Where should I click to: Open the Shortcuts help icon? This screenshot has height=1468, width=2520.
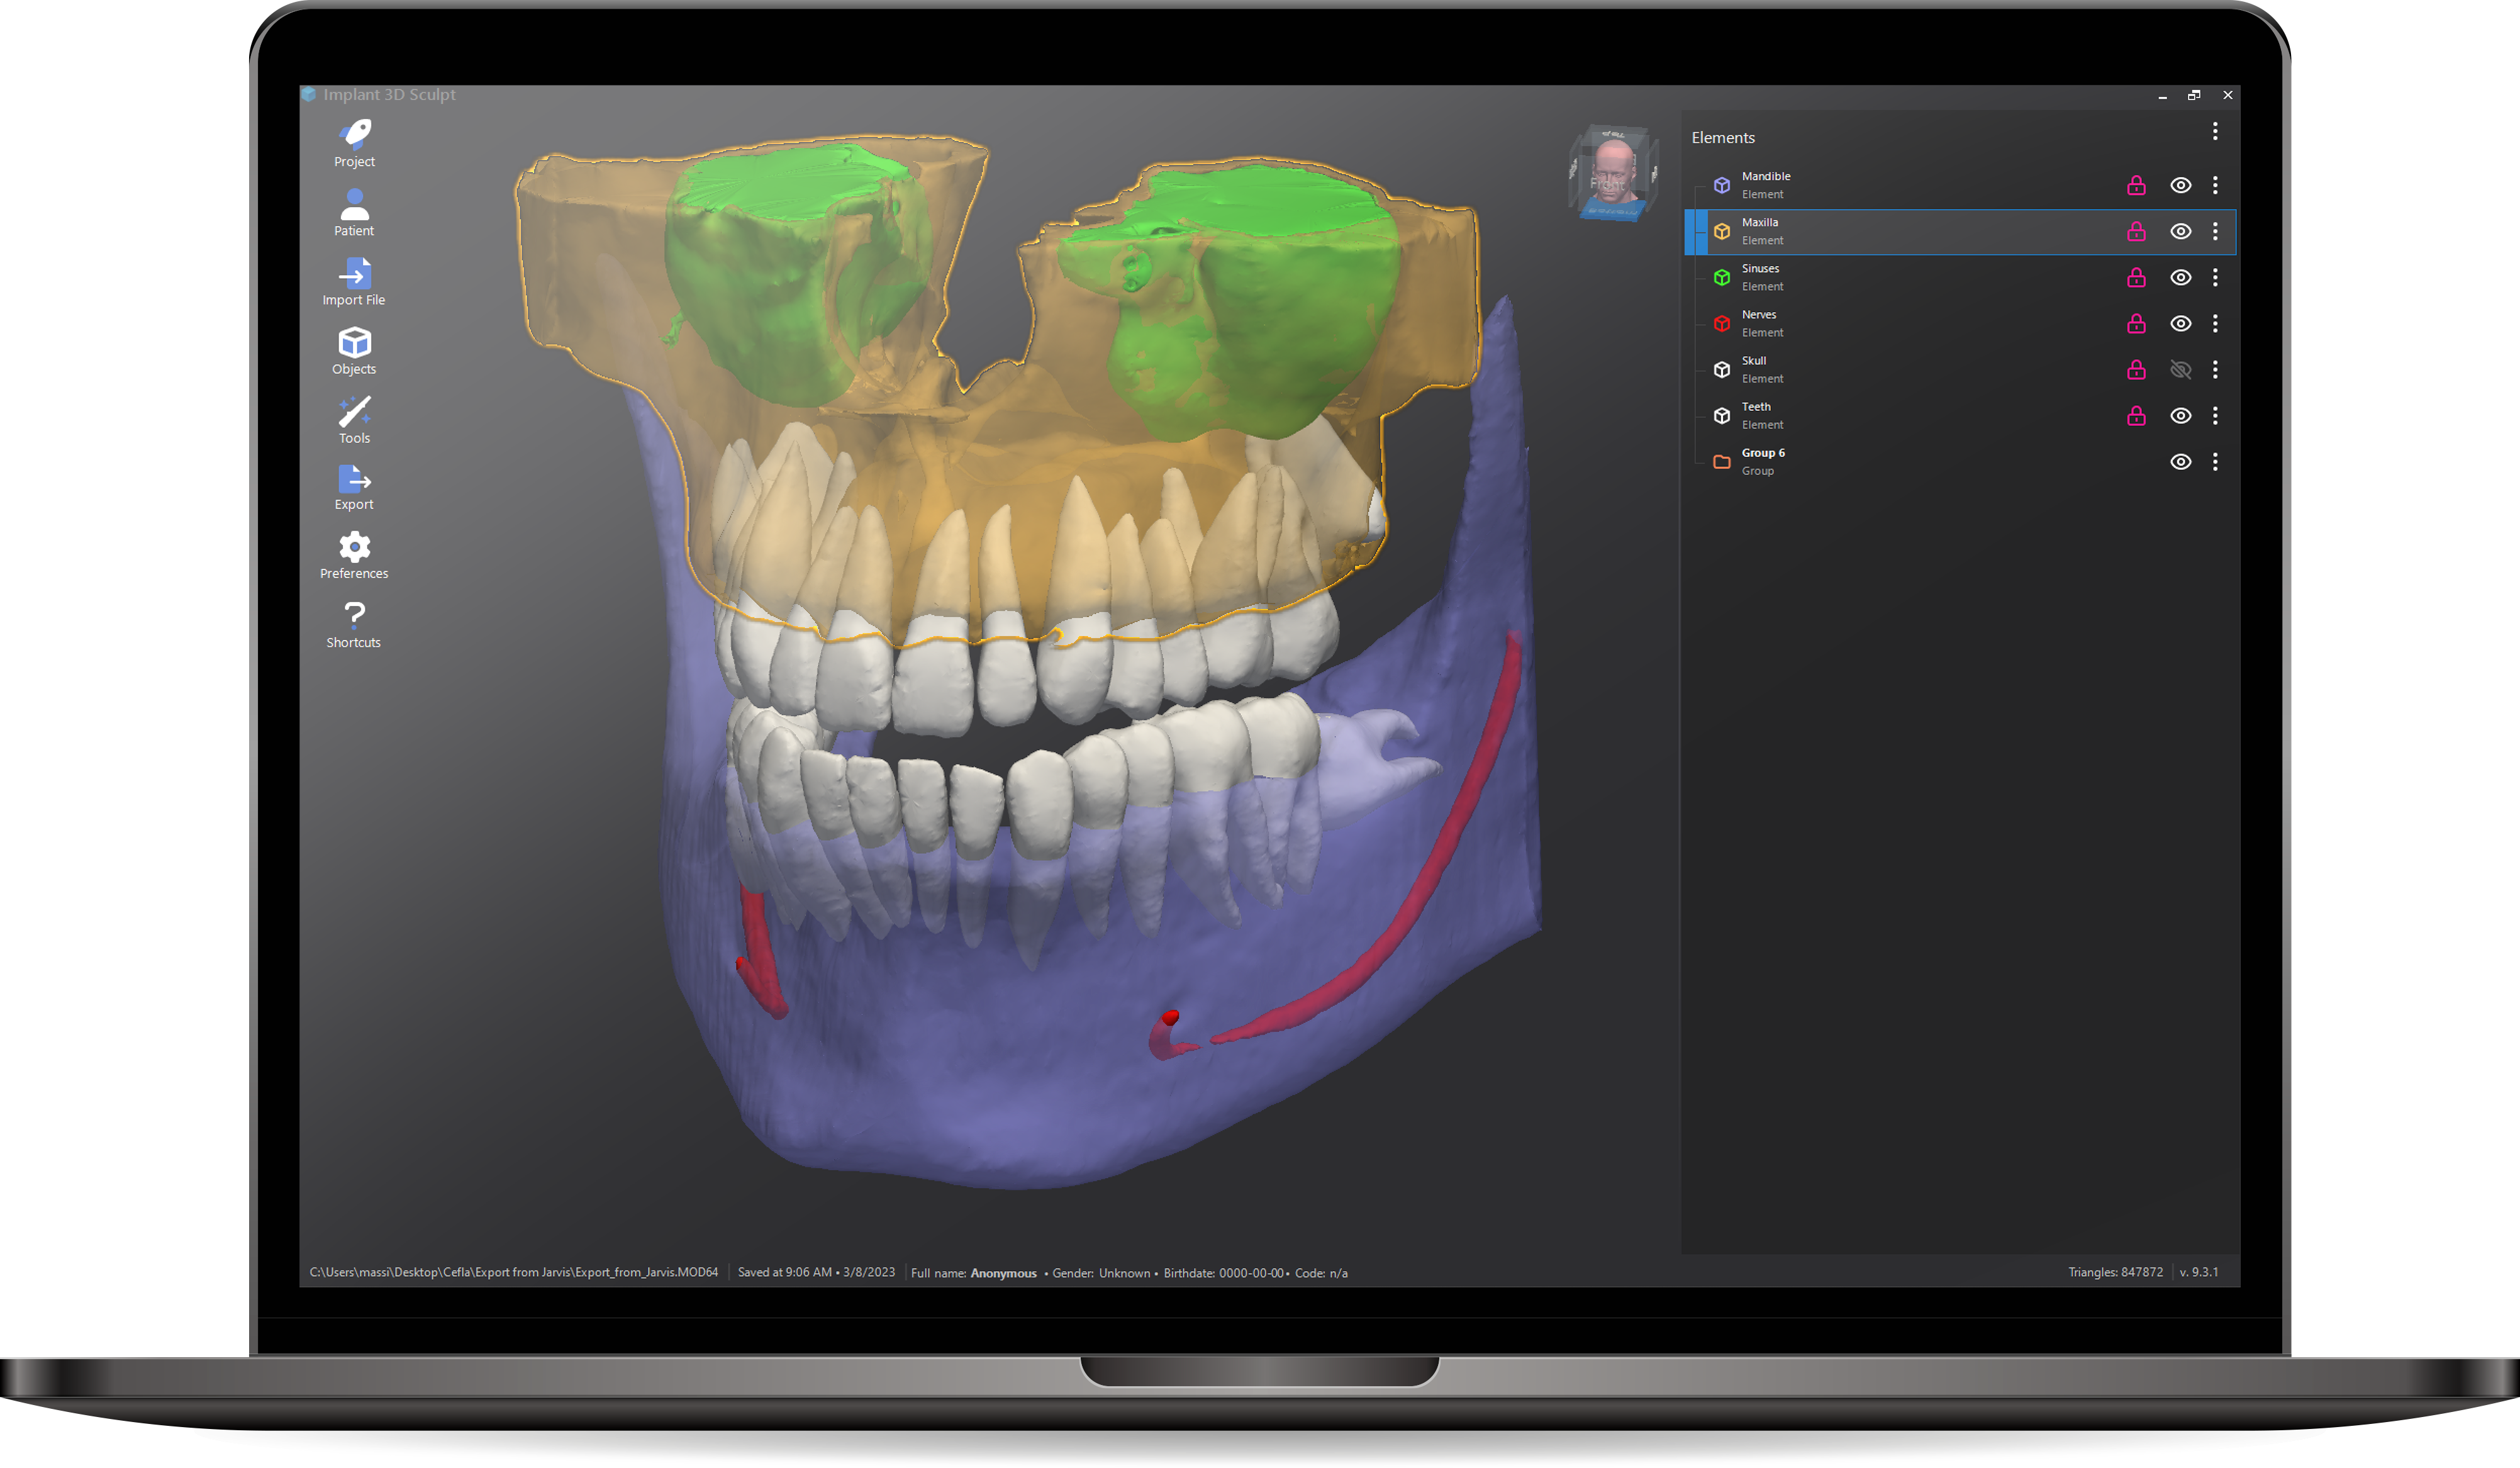354,615
